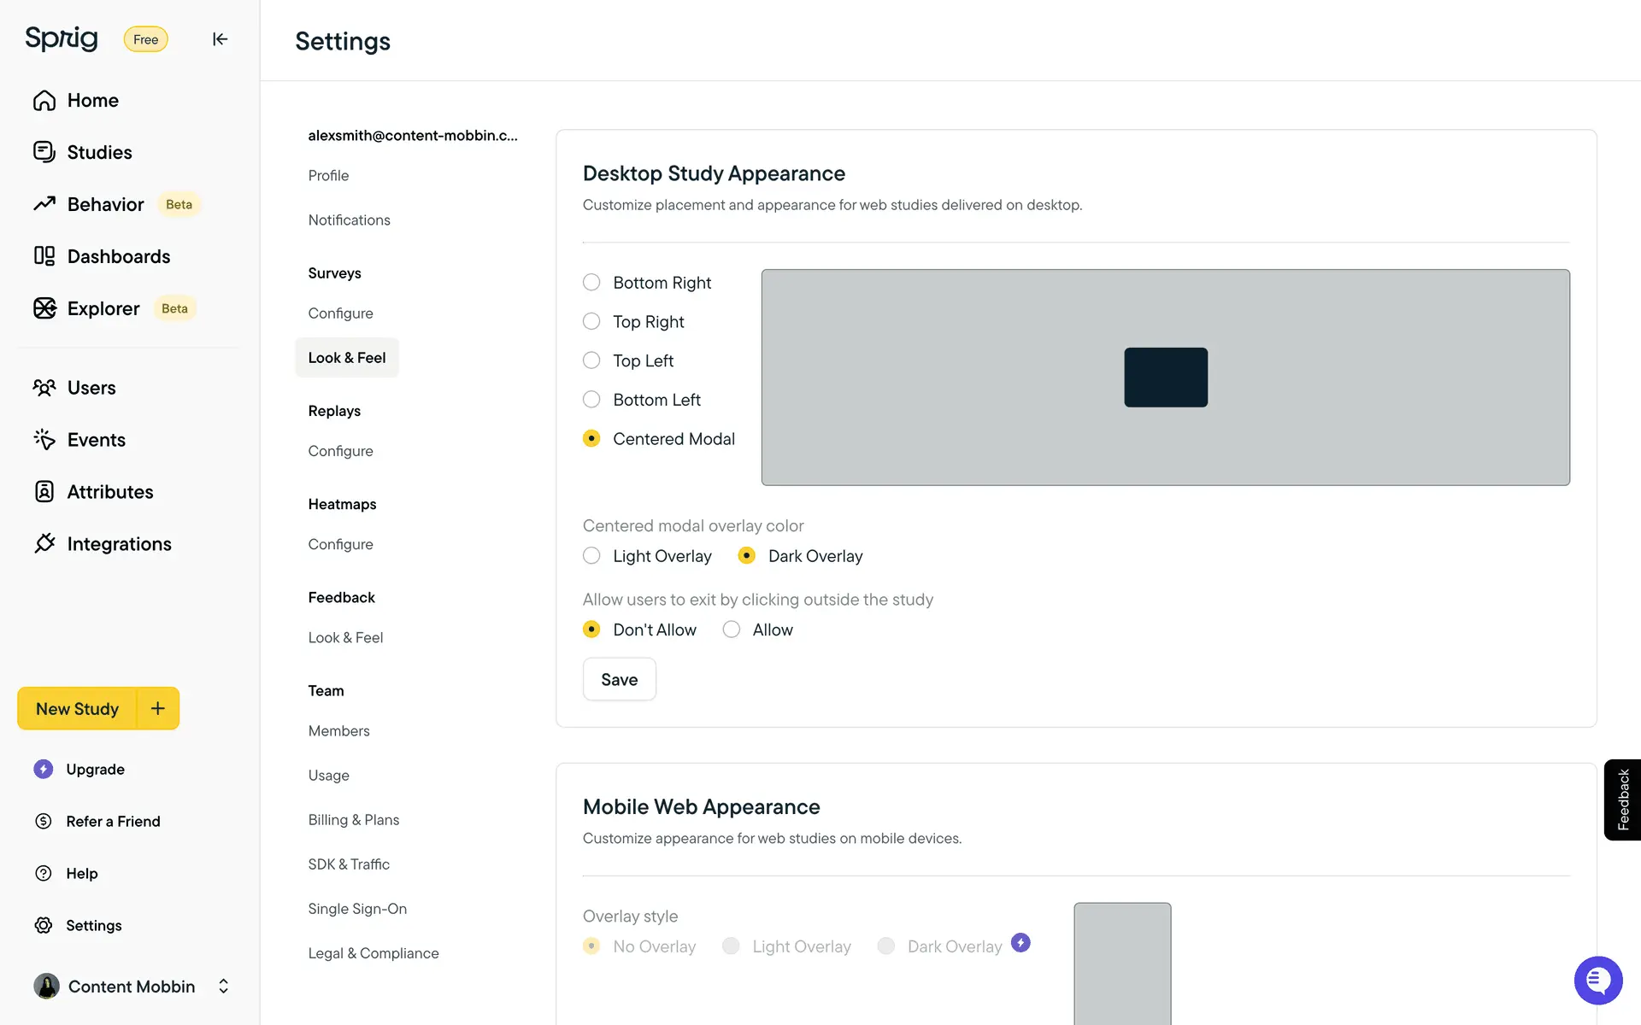This screenshot has height=1025, width=1641.
Task: Go to the Notifications settings page
Action: tap(349, 220)
